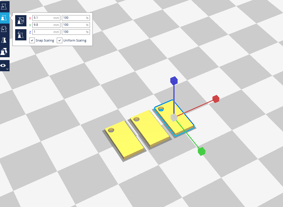Click the blue Z-axis scale handle
Image resolution: width=283 pixels, height=207 pixels.
174,81
